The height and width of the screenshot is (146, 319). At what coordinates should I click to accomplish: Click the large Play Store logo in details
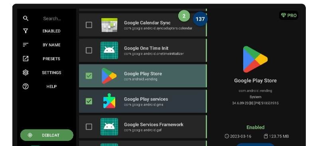[x=255, y=59]
